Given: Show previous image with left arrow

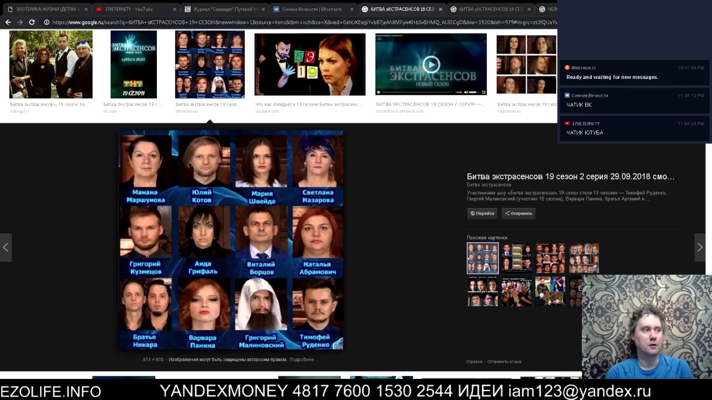Looking at the screenshot, I should click(6, 247).
